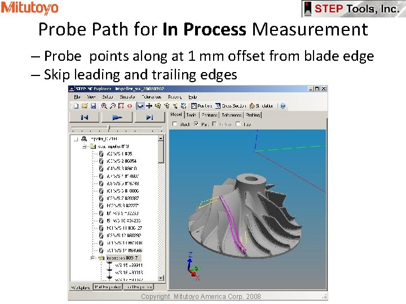Screen dimensions: 406x304
Task: Click the New file icon in toolbar
Action: (x=76, y=106)
